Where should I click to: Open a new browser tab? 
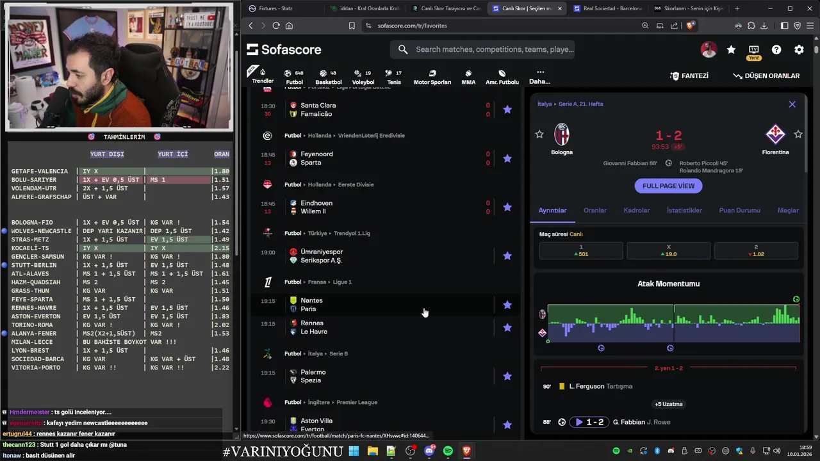[737, 8]
